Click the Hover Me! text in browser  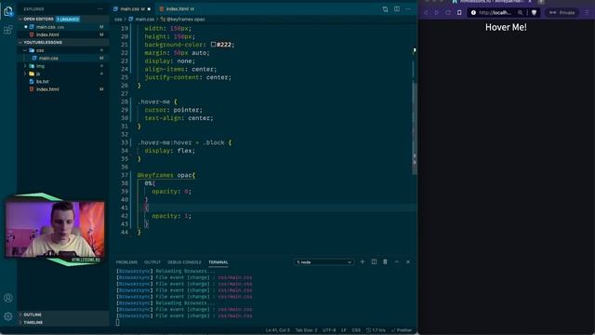pos(506,27)
